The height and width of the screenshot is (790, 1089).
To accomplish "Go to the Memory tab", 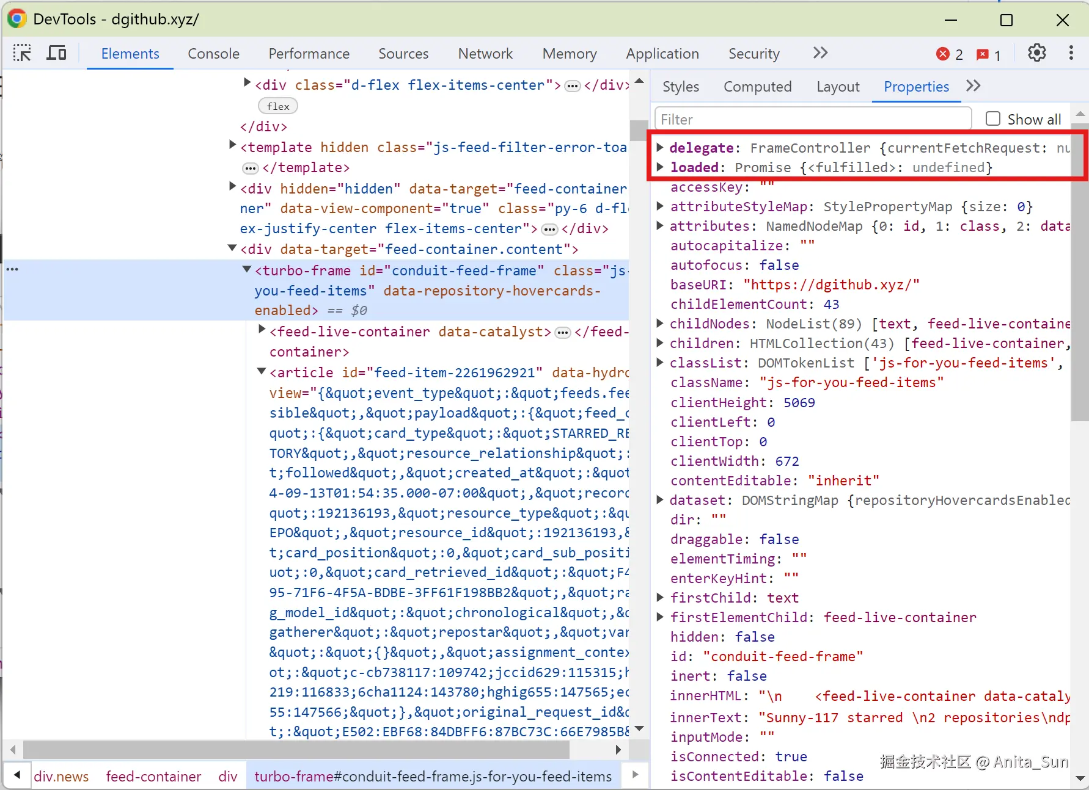I will coord(570,54).
